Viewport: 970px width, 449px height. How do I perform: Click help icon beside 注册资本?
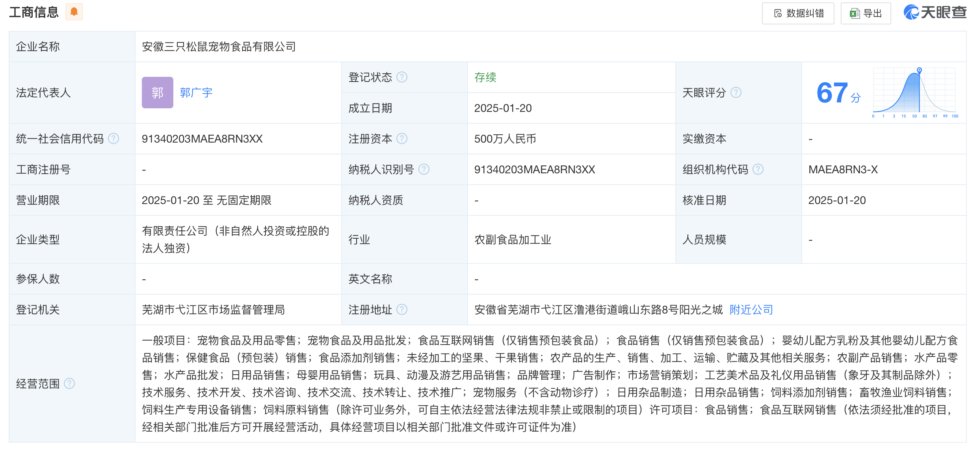coord(401,139)
